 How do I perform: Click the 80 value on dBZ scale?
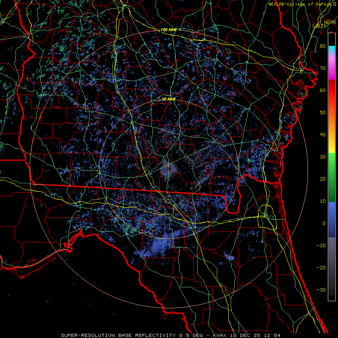coord(323,46)
